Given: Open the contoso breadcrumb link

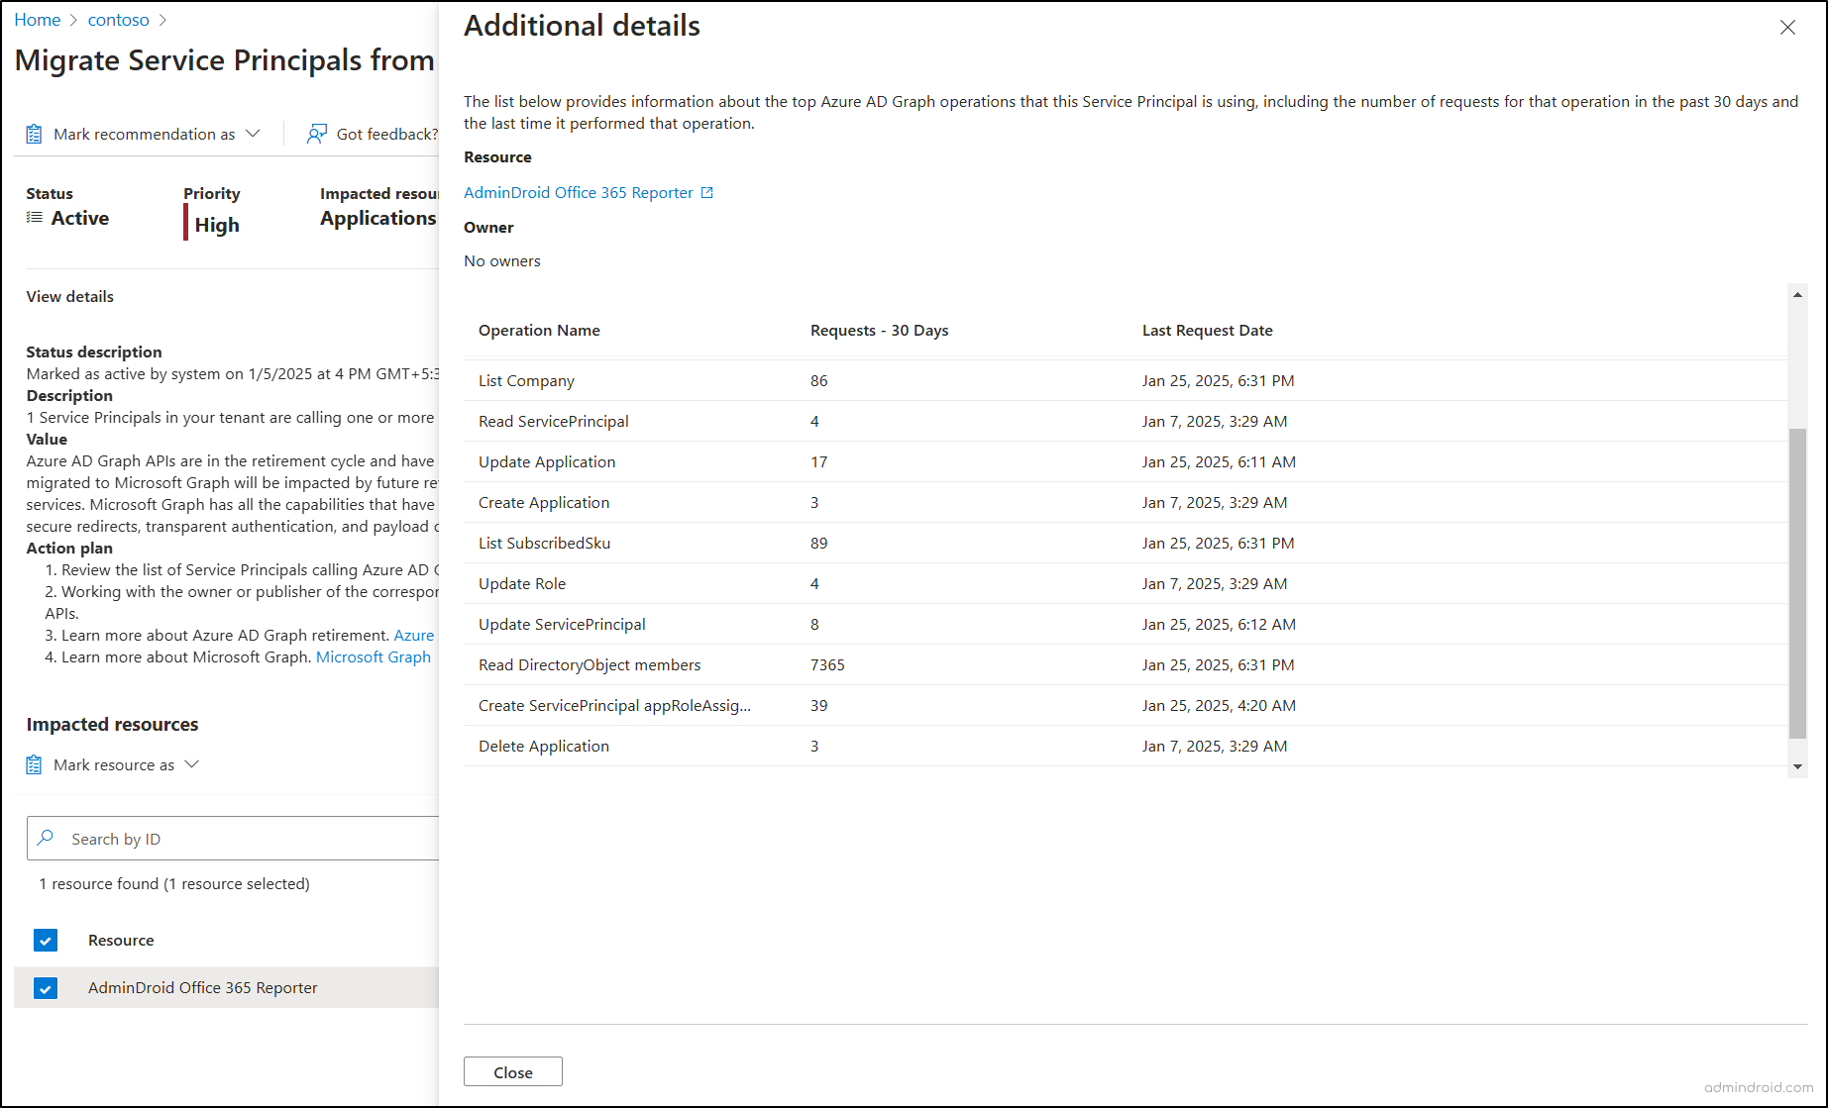Looking at the screenshot, I should coord(118,19).
